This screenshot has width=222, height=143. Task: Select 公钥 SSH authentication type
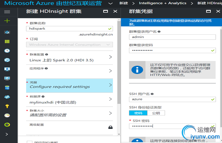(x=156, y=113)
